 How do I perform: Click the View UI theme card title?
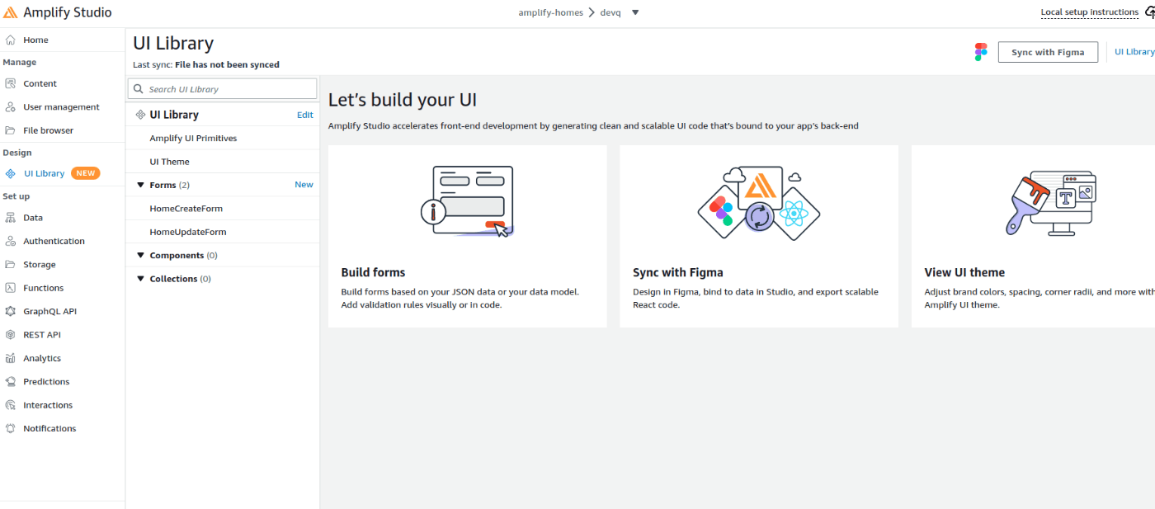pyautogui.click(x=964, y=272)
